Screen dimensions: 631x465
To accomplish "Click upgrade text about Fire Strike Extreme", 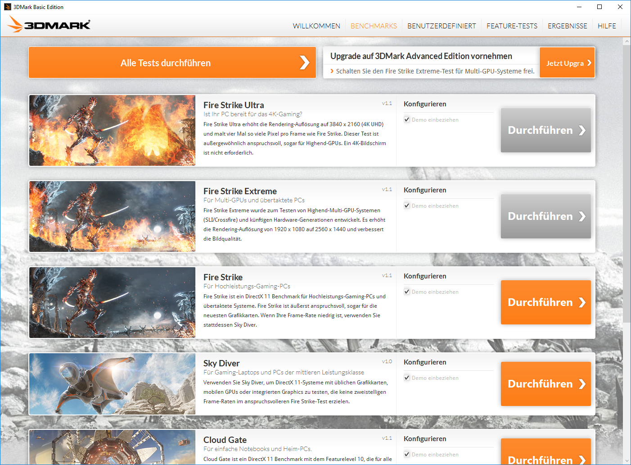I will [435, 71].
